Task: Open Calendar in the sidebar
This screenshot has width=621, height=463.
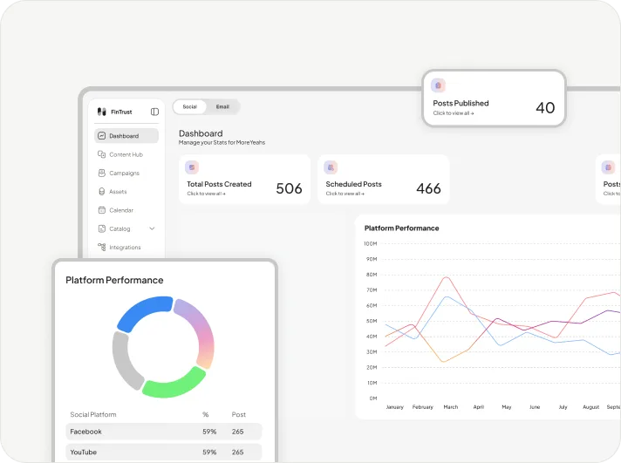Action: coord(126,210)
